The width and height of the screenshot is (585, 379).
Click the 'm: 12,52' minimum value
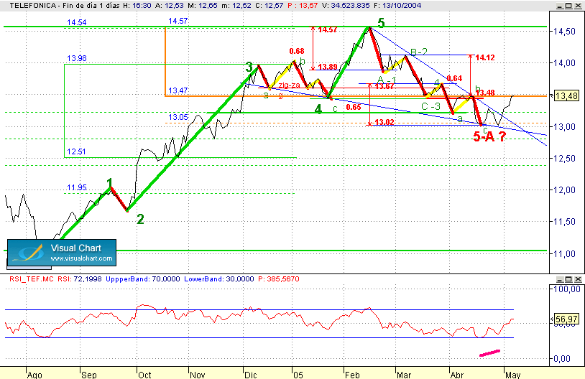pos(236,6)
